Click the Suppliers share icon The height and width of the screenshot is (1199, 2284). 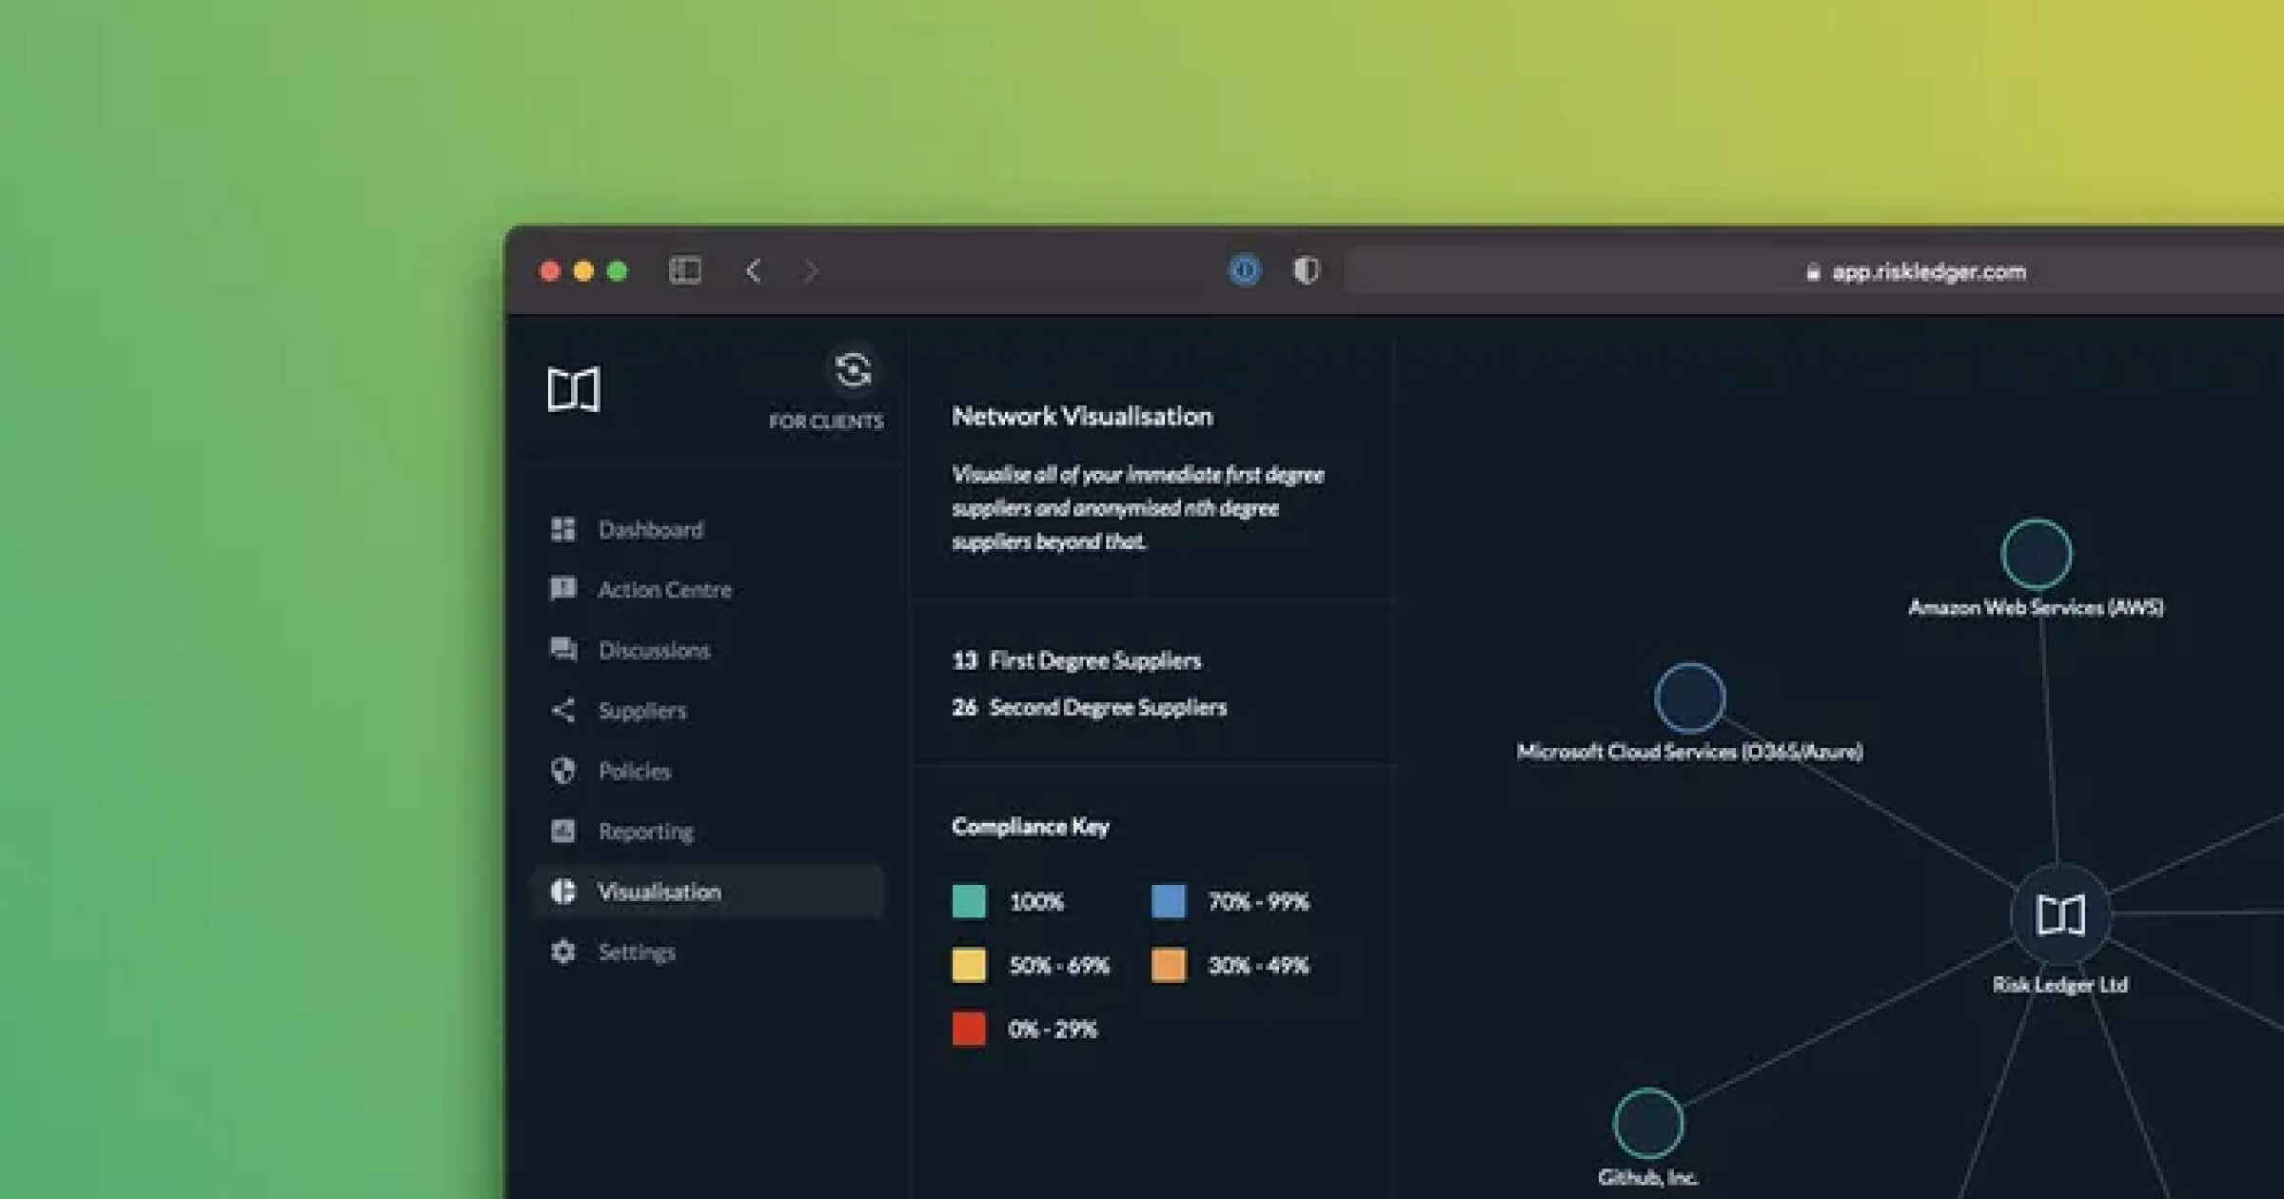coord(563,710)
